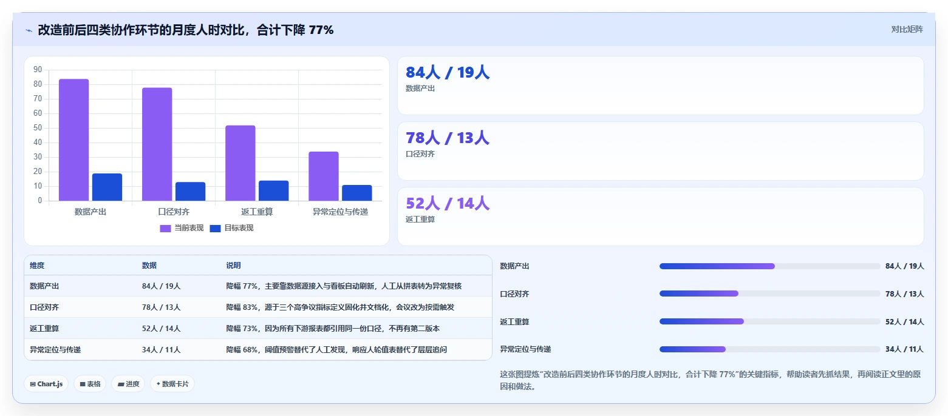The height and width of the screenshot is (416, 948).
Task: Select the Chart.js tag chip
Action: click(x=46, y=384)
